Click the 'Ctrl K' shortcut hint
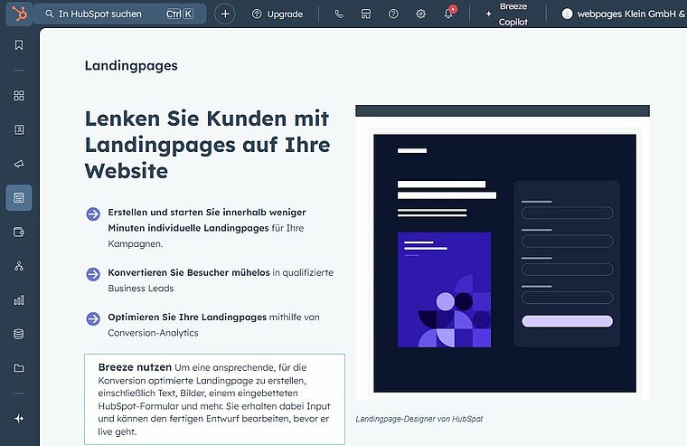 click(x=180, y=14)
